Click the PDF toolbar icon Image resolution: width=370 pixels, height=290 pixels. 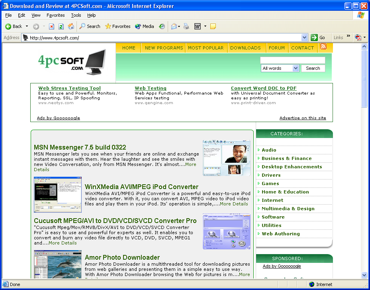coord(358,37)
